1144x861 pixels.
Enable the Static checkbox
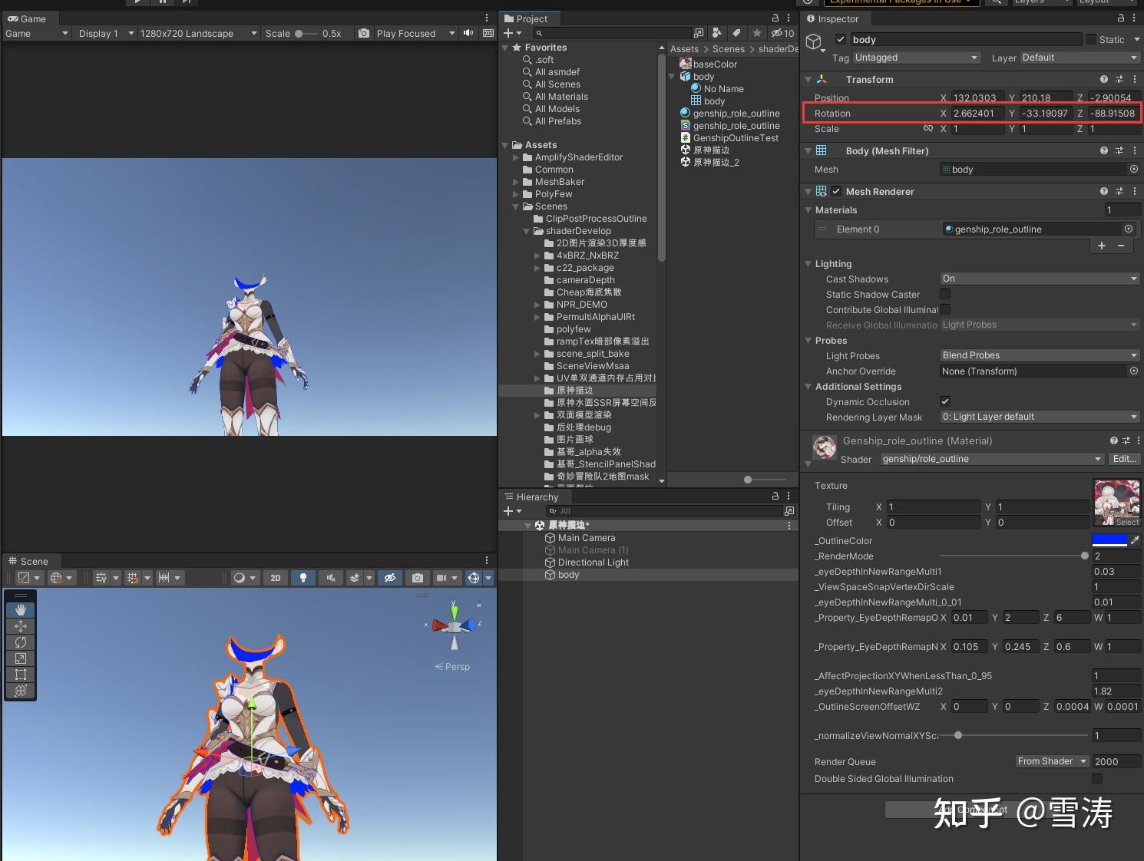pos(1091,39)
